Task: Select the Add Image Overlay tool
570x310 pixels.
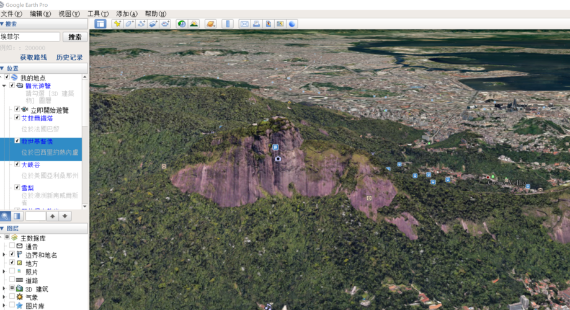Action: point(153,24)
